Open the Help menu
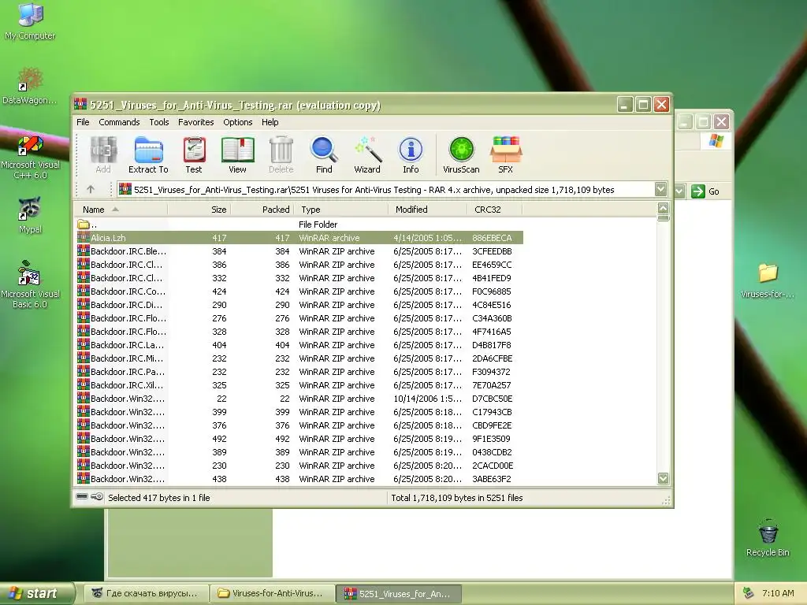Image resolution: width=807 pixels, height=605 pixels. [x=270, y=122]
